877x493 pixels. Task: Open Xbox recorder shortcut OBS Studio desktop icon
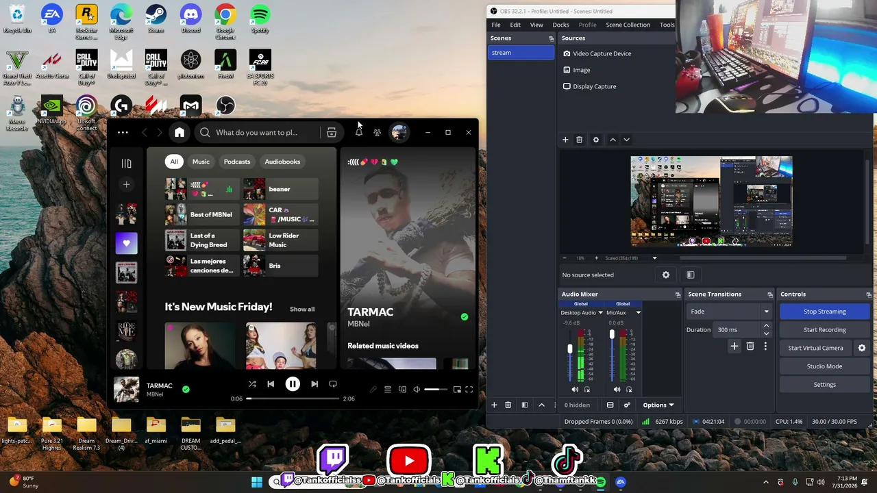click(225, 106)
